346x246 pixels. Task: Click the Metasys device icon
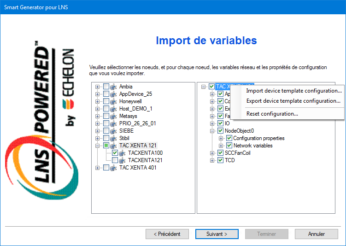113,116
